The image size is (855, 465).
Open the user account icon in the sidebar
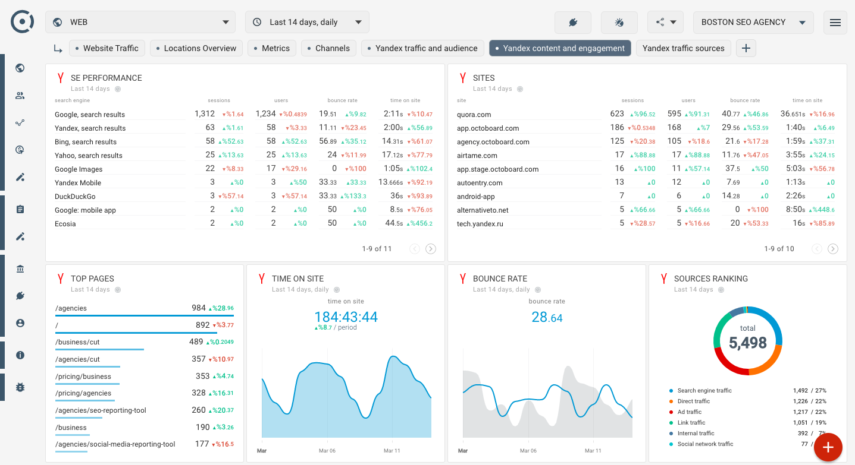[x=20, y=323]
